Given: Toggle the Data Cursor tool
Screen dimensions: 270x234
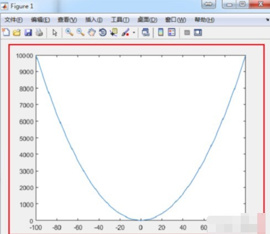Looking at the screenshot, I should 114,33.
